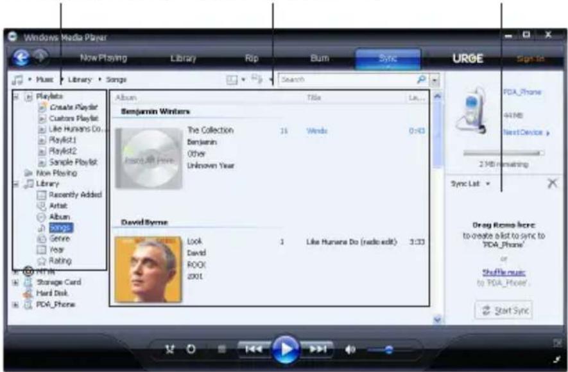Open the Now Playing tab
The width and height of the screenshot is (568, 372).
pos(103,58)
